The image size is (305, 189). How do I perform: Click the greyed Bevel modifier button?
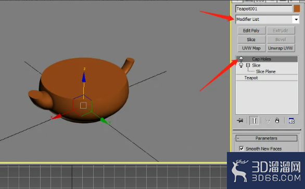(281, 40)
